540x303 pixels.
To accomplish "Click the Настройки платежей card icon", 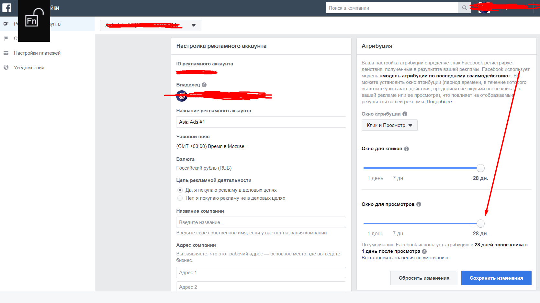I will (x=6, y=53).
